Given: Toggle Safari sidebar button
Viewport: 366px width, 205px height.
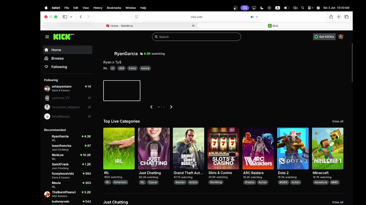Looking at the screenshot, I should (65, 17).
